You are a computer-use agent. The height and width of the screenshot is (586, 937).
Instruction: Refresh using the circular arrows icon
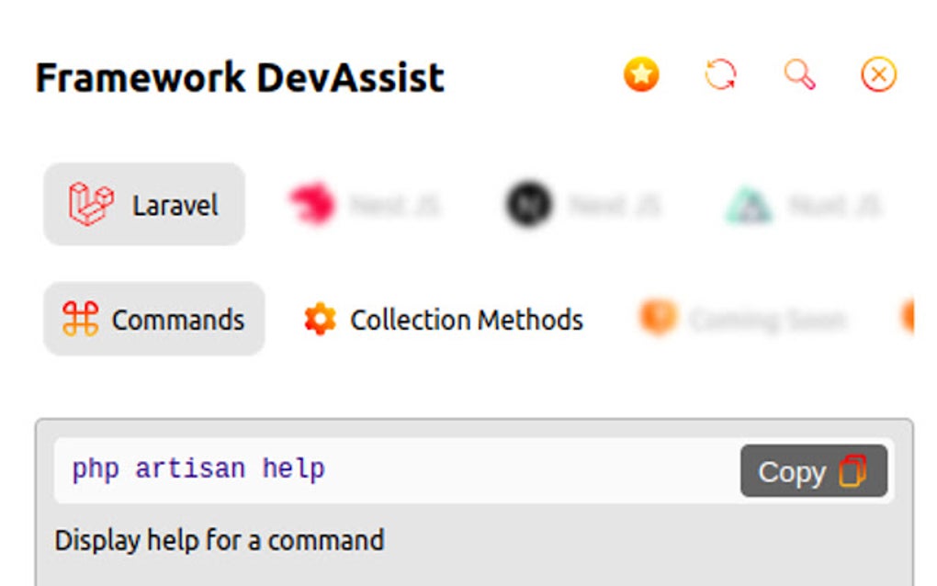pos(720,74)
